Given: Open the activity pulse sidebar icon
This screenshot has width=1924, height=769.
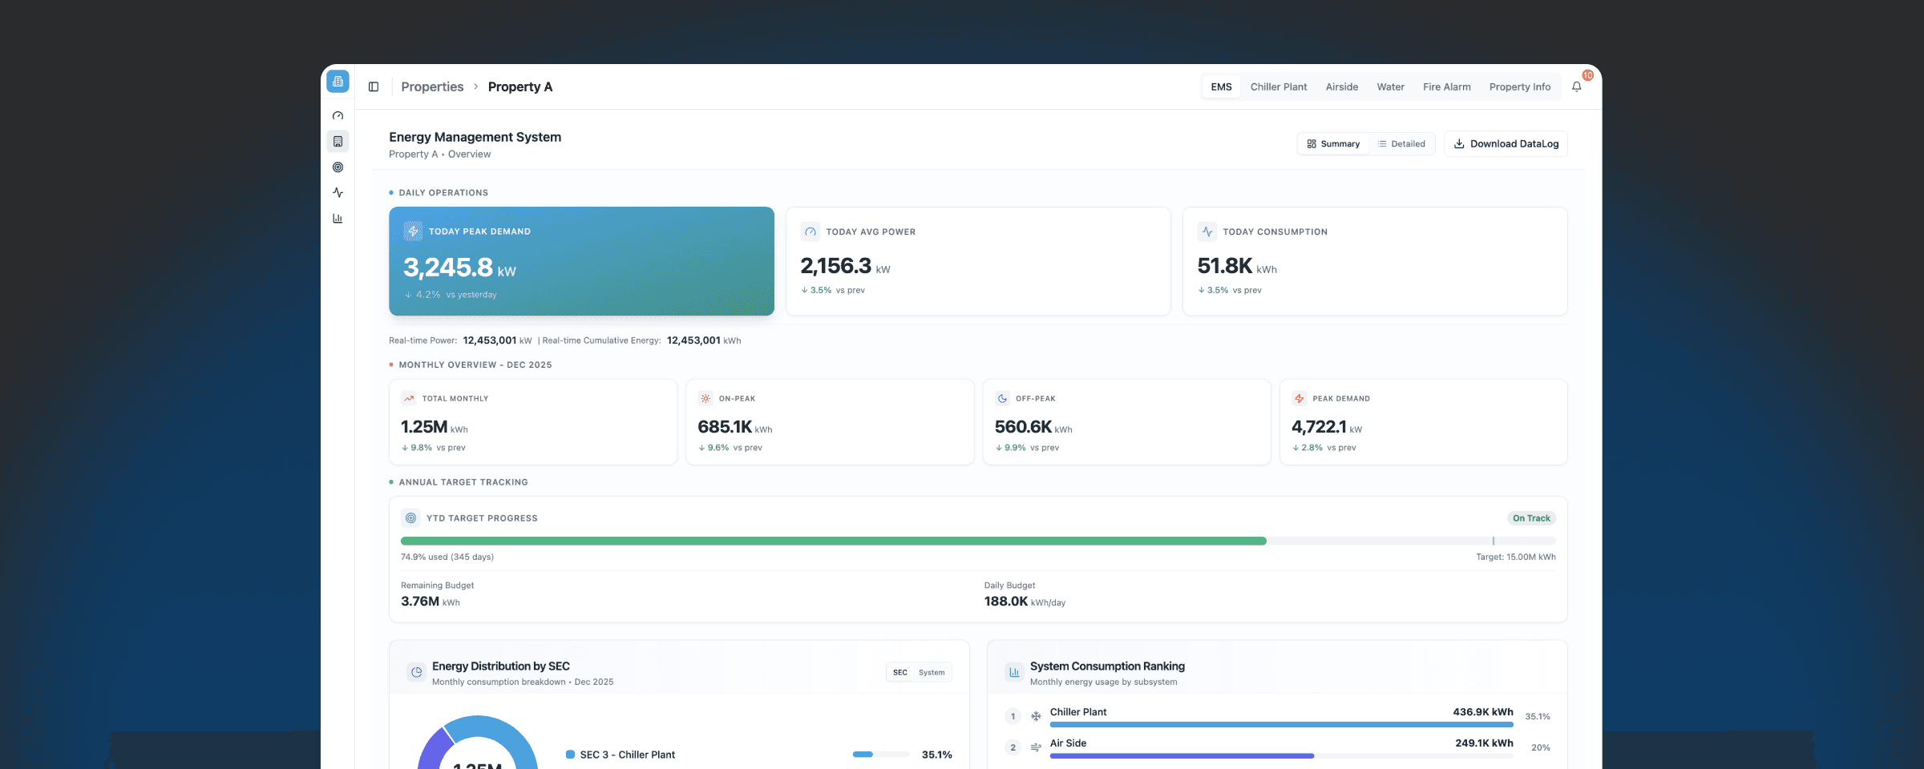Looking at the screenshot, I should 338,193.
